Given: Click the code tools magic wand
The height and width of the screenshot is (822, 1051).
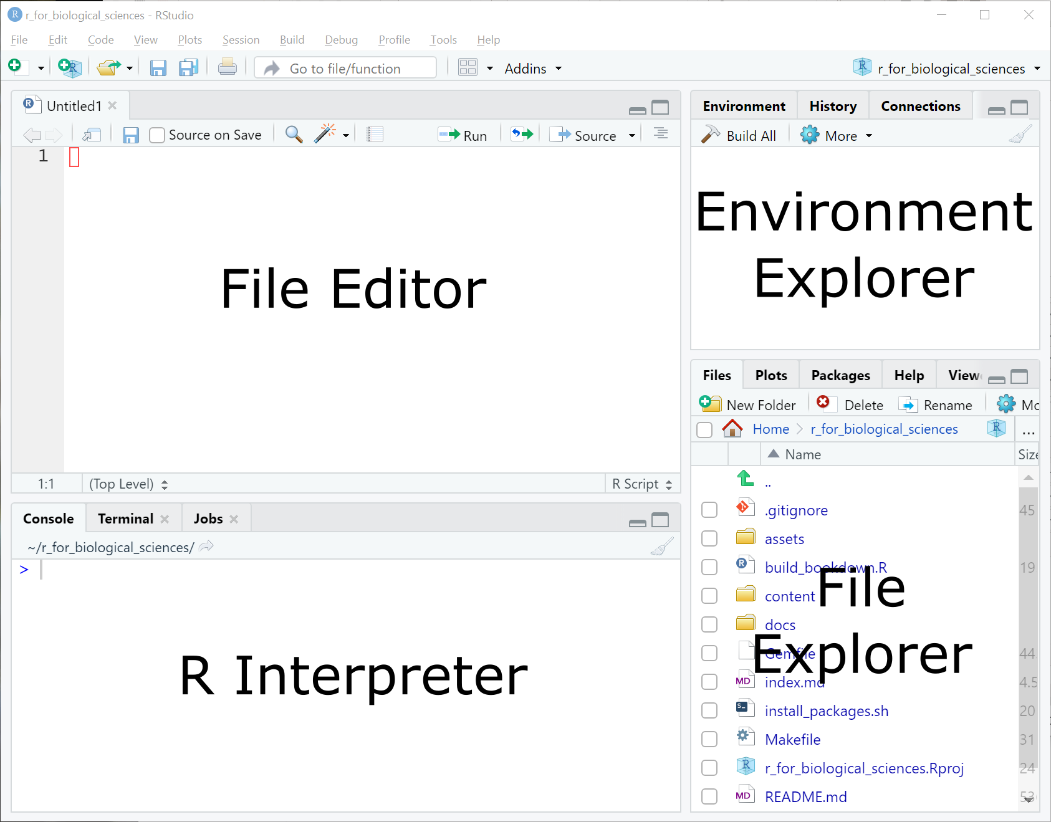Looking at the screenshot, I should pyautogui.click(x=325, y=135).
